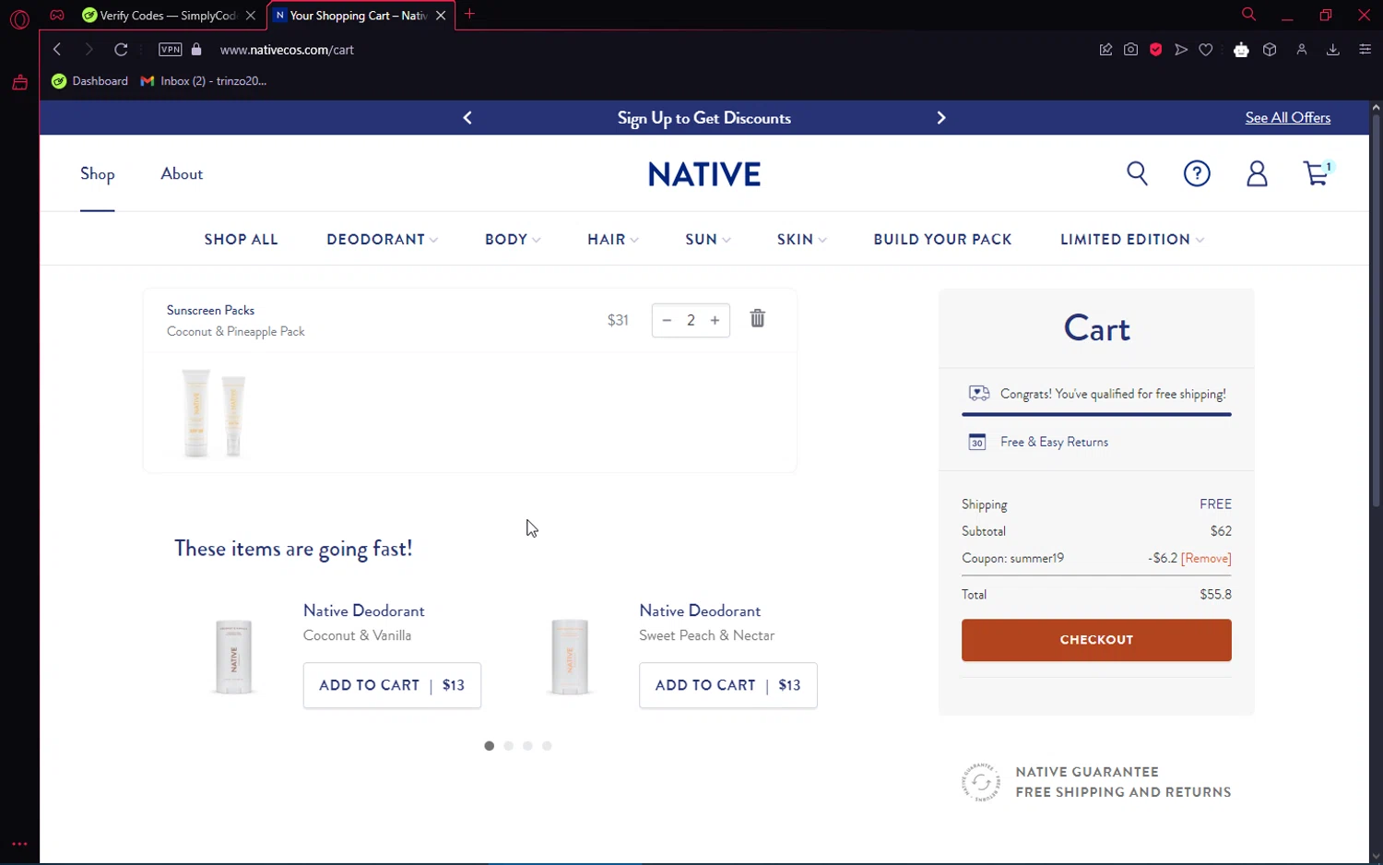The height and width of the screenshot is (865, 1383).
Task: Go forward in browser history
Action: 89,50
